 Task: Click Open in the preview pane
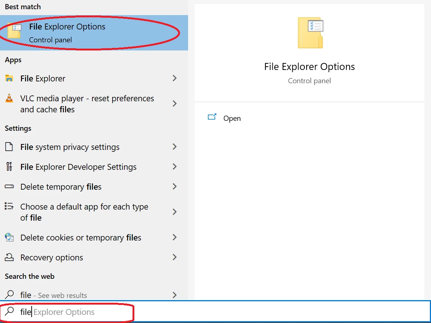pyautogui.click(x=232, y=118)
